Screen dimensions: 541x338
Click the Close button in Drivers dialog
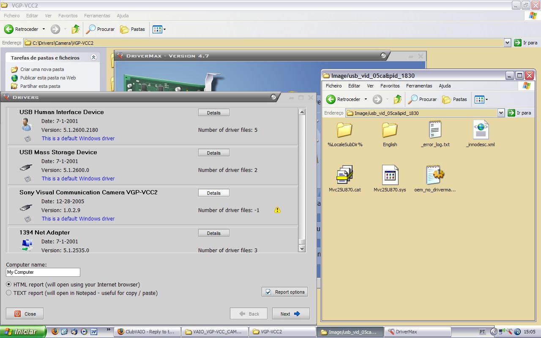tap(25, 314)
